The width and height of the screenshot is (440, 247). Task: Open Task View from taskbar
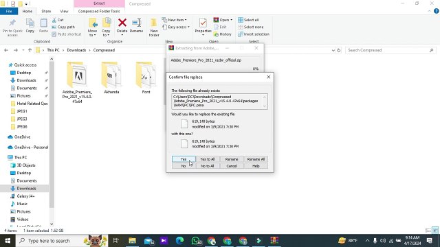[115, 241]
